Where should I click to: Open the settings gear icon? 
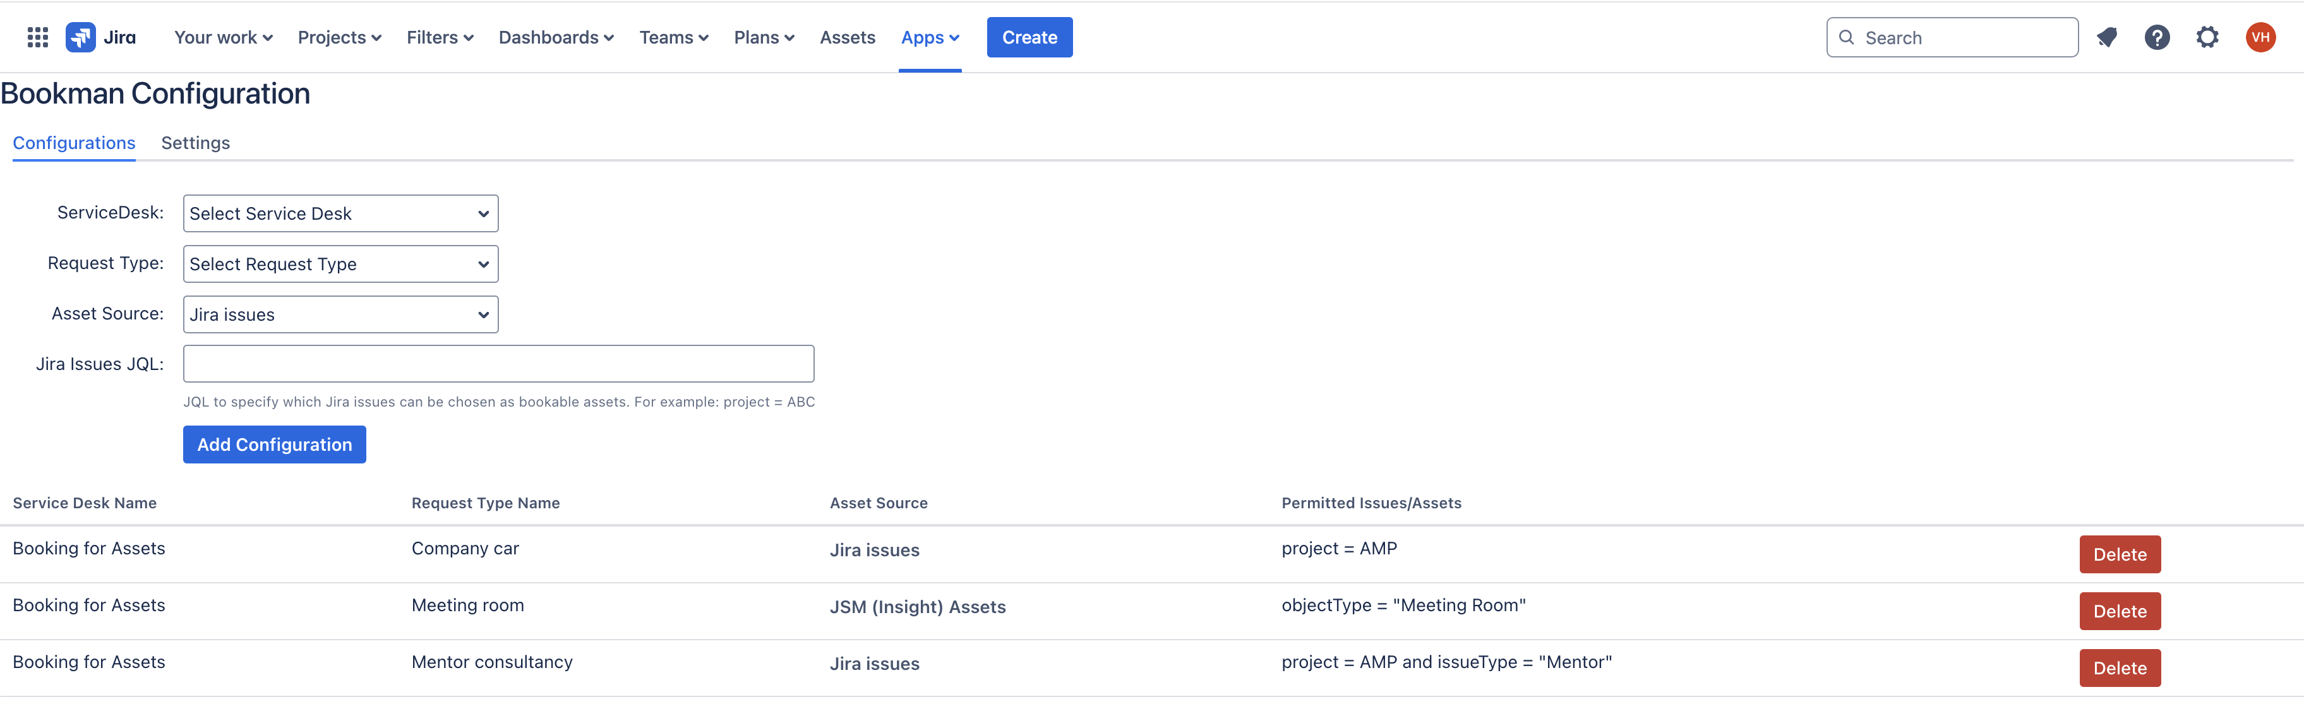2207,37
